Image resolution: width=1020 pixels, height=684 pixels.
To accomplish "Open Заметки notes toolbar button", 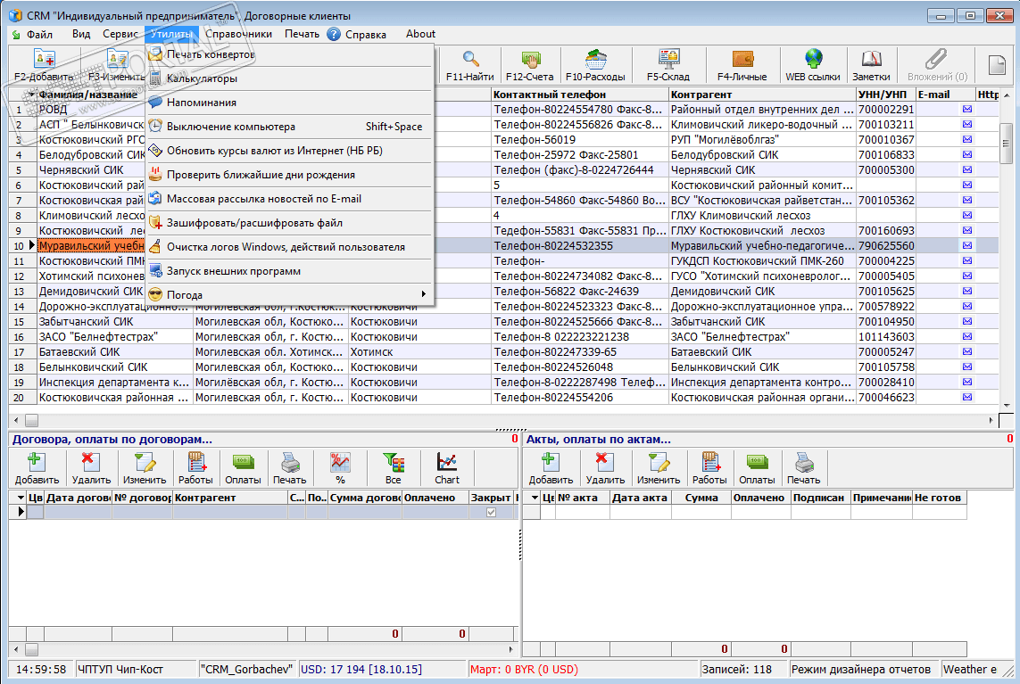I will 871,66.
